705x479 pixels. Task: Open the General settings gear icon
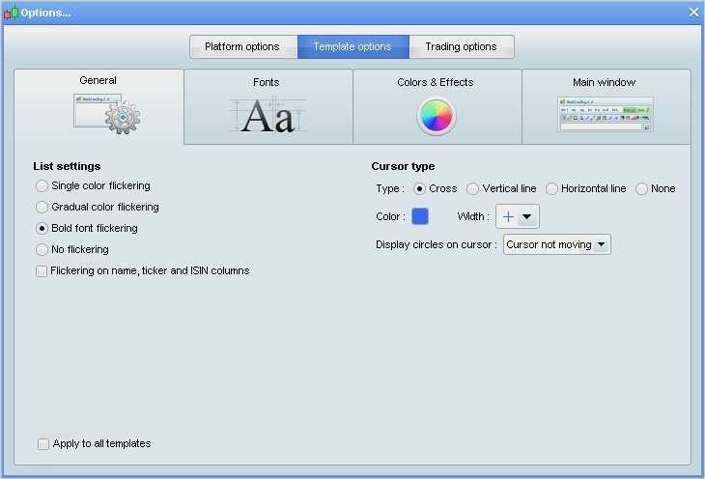(x=107, y=114)
